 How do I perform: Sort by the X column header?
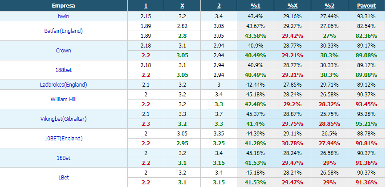pyautogui.click(x=182, y=6)
